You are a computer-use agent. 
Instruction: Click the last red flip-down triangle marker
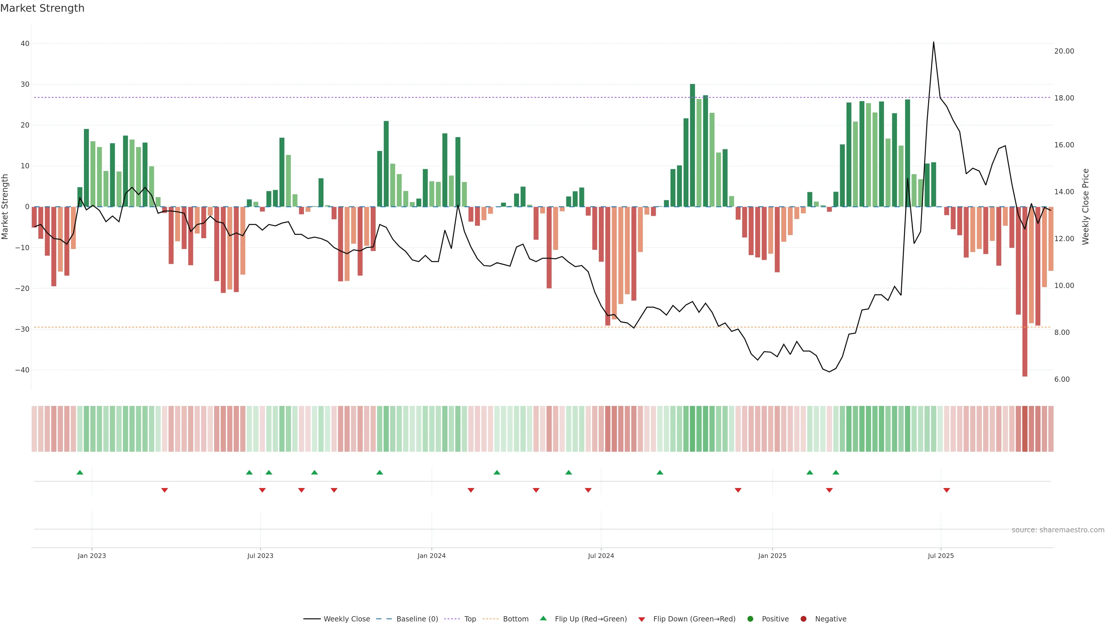(x=946, y=490)
